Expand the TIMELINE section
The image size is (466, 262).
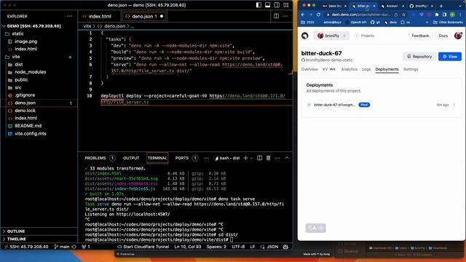[x=39, y=239]
